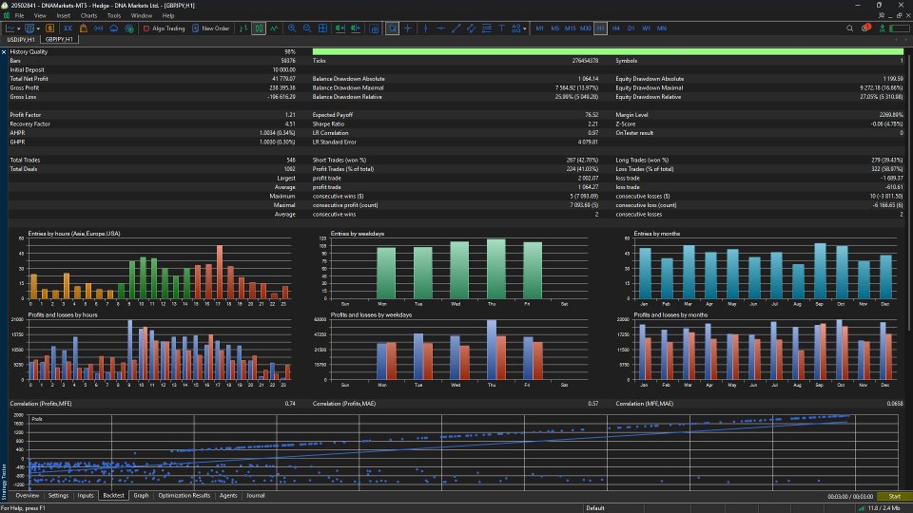
Task: Toggle chart auto scroll icon
Action: point(340,28)
